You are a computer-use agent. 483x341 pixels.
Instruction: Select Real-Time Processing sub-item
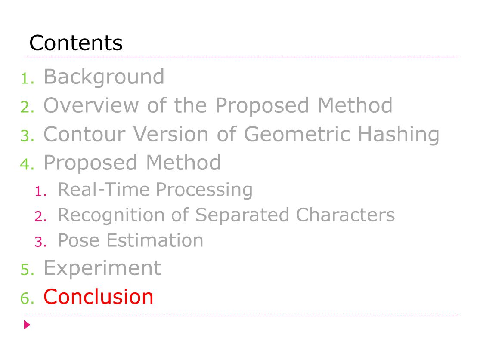(155, 190)
